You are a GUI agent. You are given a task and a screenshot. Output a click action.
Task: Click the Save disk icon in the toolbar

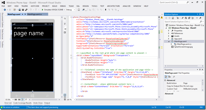click(23, 10)
